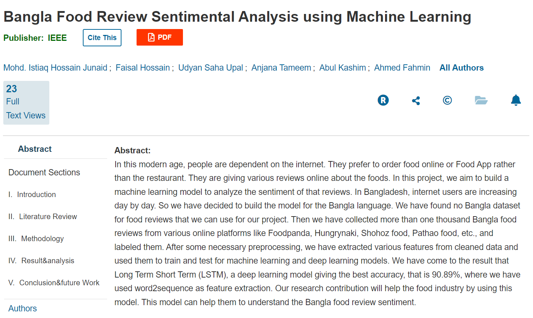Viewport: 533px width, 318px height.
Task: Expand the Document Sections list
Action: 44,172
